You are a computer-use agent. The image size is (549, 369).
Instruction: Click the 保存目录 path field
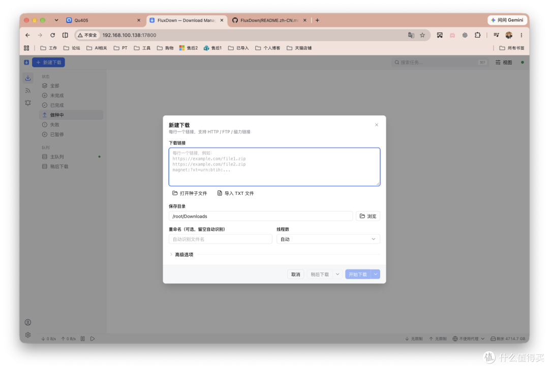pos(261,216)
